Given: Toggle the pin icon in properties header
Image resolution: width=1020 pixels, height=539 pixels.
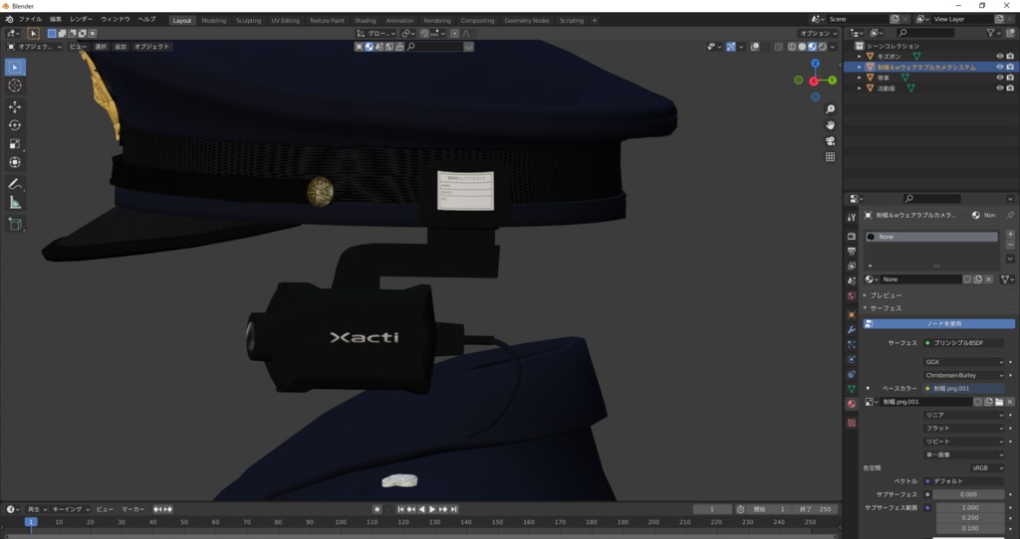Looking at the screenshot, I should (1010, 215).
